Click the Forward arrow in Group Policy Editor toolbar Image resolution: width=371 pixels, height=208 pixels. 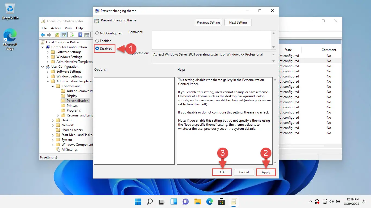pos(49,35)
